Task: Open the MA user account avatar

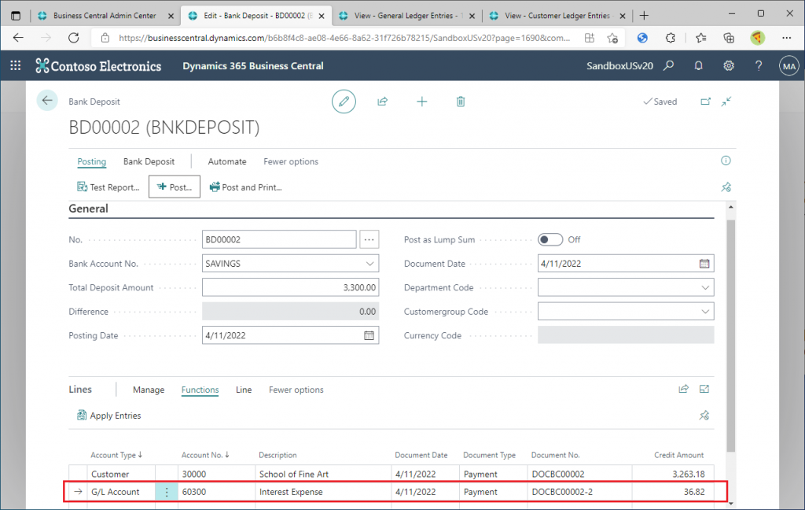Action: [789, 66]
